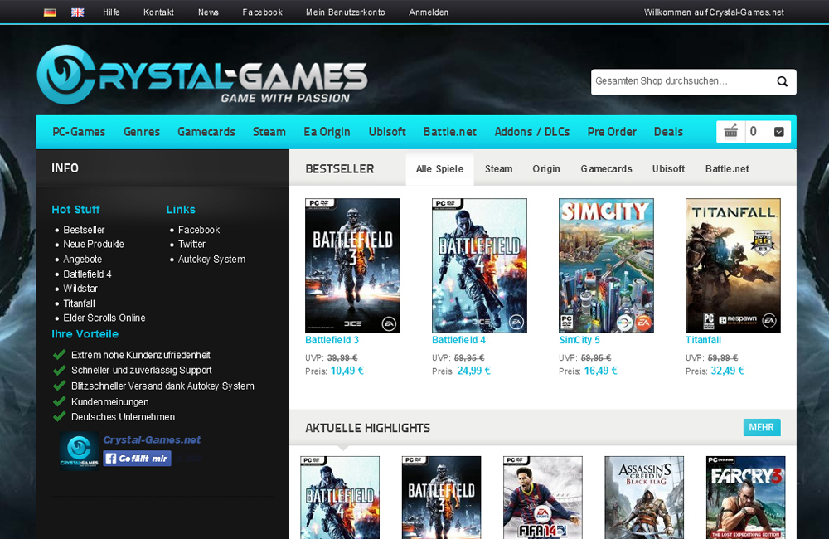829x539 pixels.
Task: Open the Ea Origin menu
Action: tap(327, 132)
